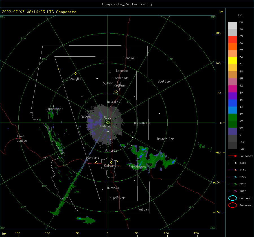Select the dark green 20 dBZ swatch

click(233, 124)
